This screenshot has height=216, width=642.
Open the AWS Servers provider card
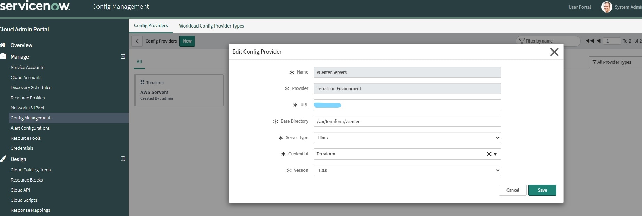tap(179, 90)
